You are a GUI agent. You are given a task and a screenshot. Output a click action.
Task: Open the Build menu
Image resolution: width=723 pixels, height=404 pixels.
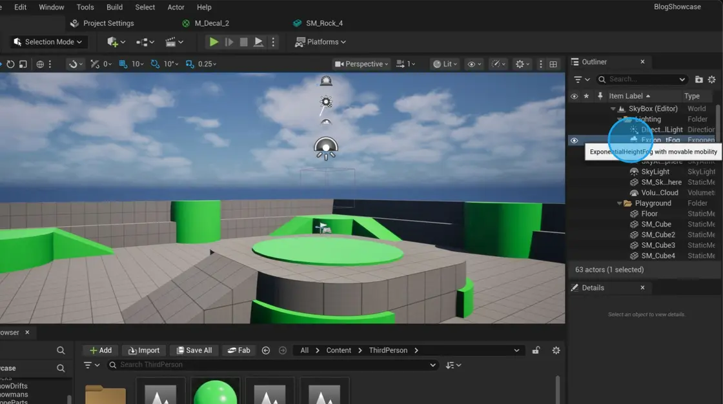point(114,7)
